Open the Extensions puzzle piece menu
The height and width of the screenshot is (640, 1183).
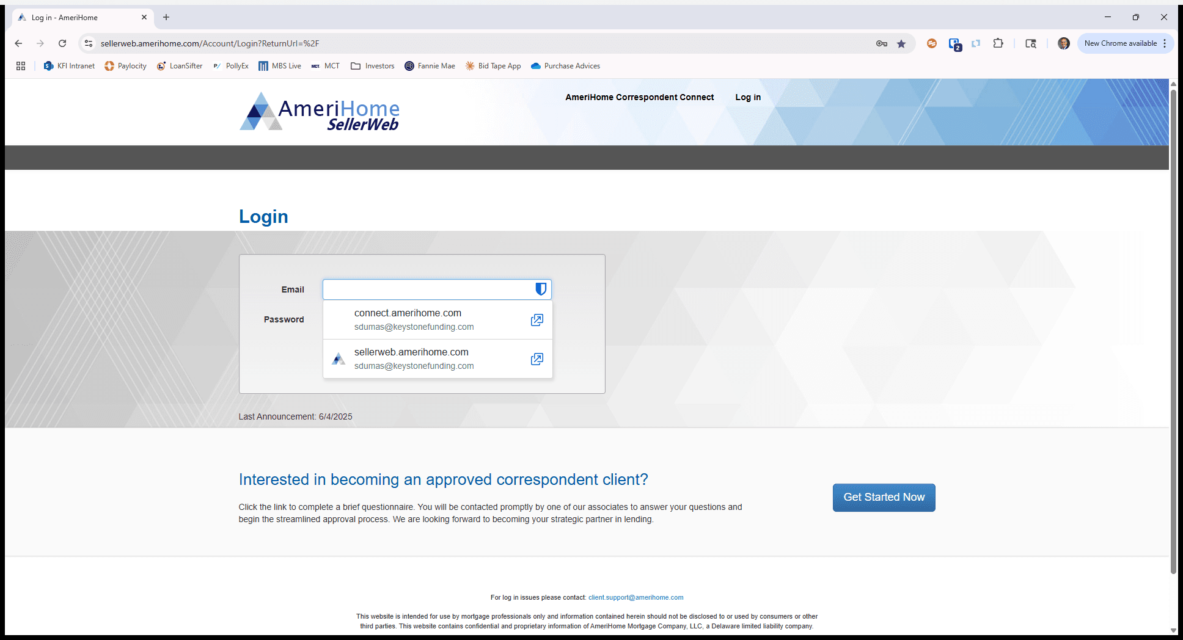click(x=998, y=43)
